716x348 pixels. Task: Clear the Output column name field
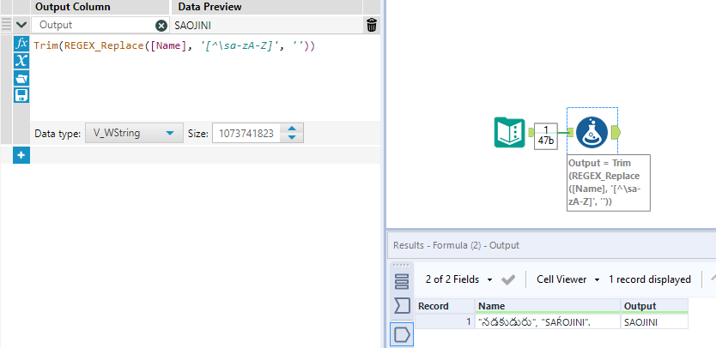click(161, 26)
